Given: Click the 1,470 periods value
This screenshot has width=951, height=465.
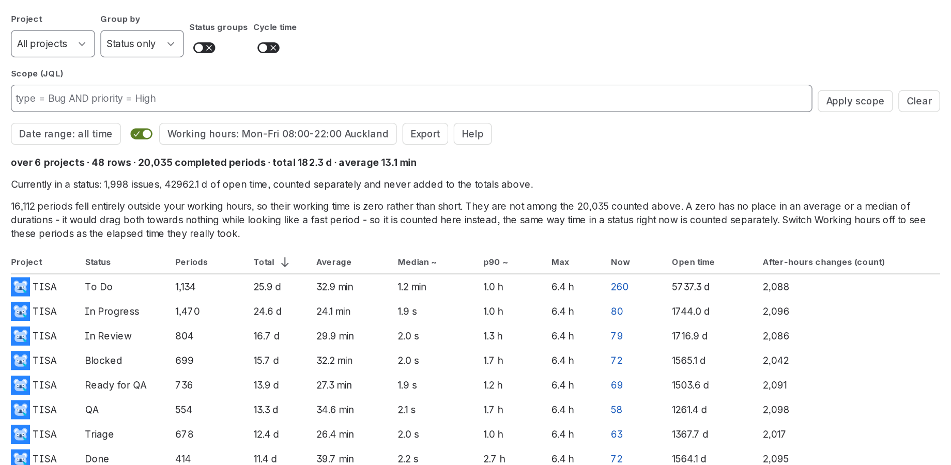Looking at the screenshot, I should pyautogui.click(x=188, y=312).
